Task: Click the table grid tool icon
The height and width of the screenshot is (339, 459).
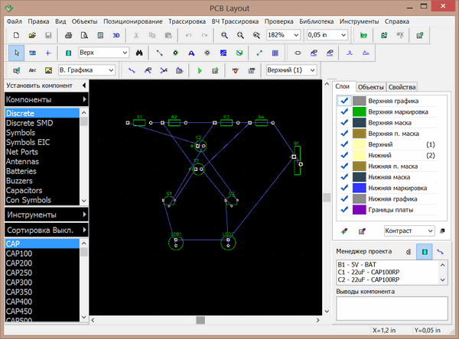Action: 275,53
